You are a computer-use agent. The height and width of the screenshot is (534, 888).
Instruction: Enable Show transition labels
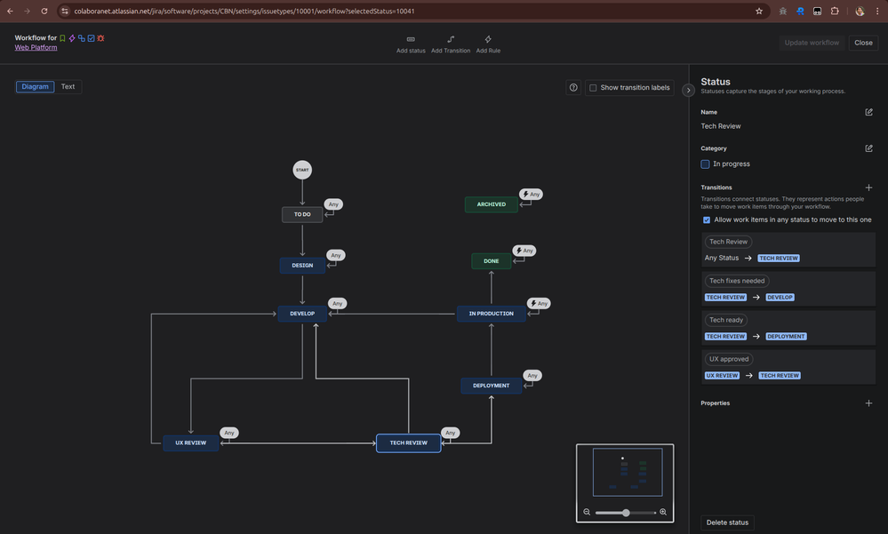point(594,87)
